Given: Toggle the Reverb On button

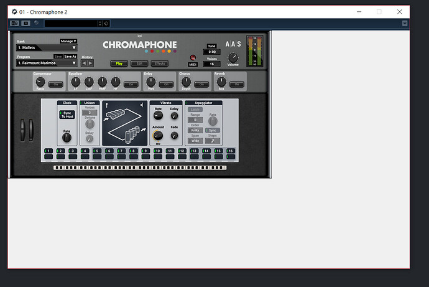Looking at the screenshot, I should tap(237, 84).
